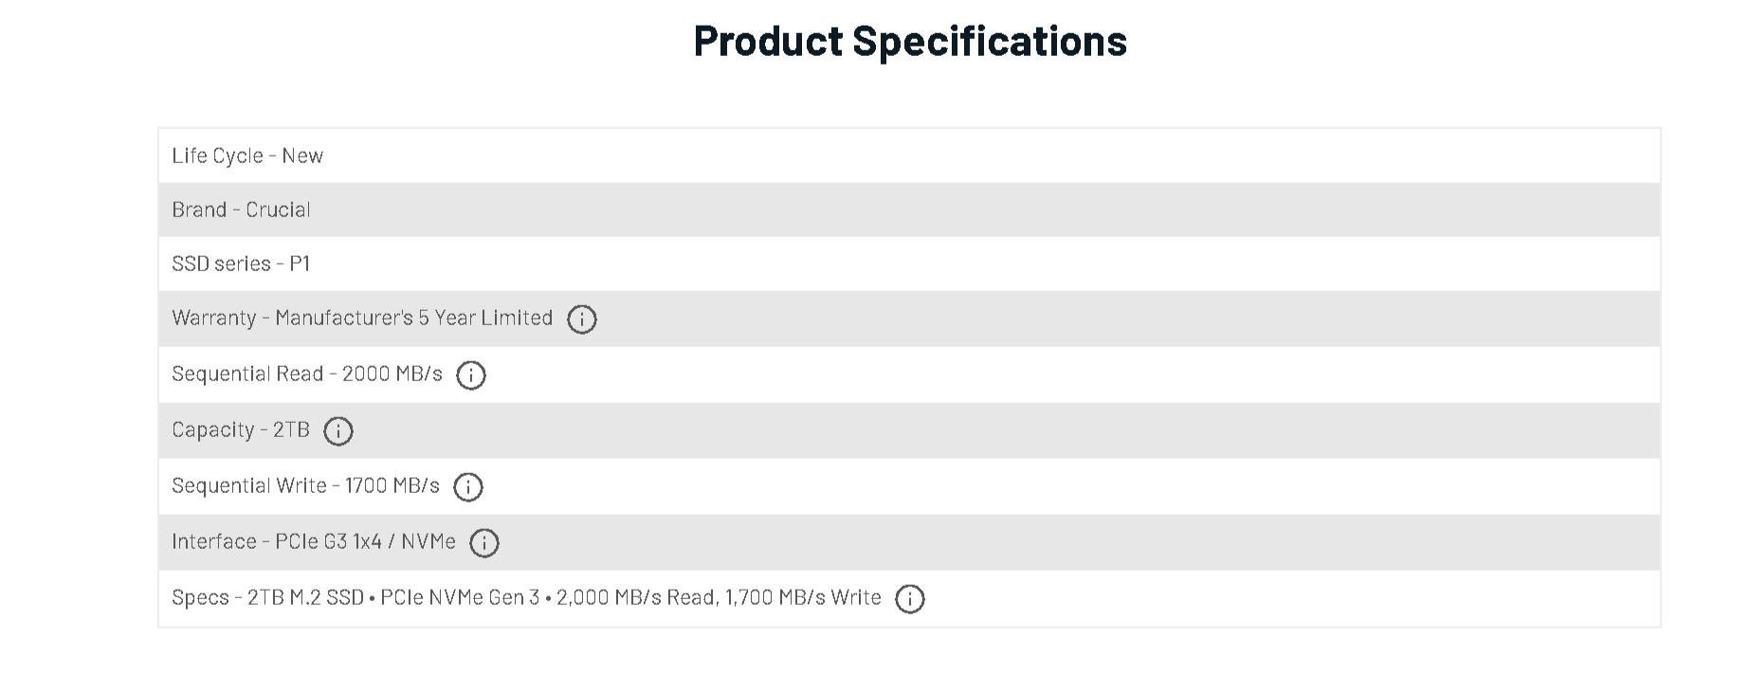Open the info icon after Specs row
This screenshot has width=1750, height=673.
click(910, 599)
